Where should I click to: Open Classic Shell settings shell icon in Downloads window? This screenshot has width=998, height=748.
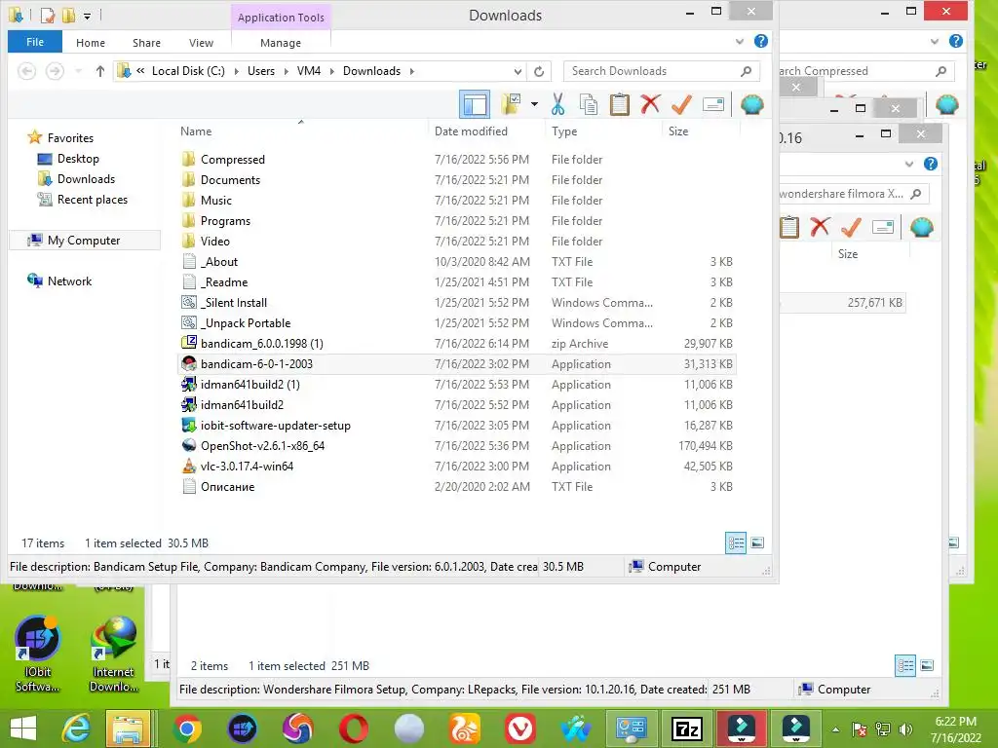click(752, 104)
